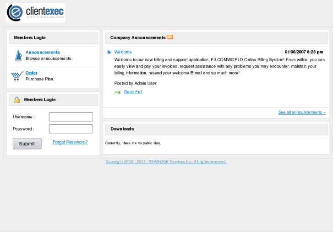Screen dimensions: 333x249
Task: Click the Company Announcements heading
Action: [x=138, y=37]
